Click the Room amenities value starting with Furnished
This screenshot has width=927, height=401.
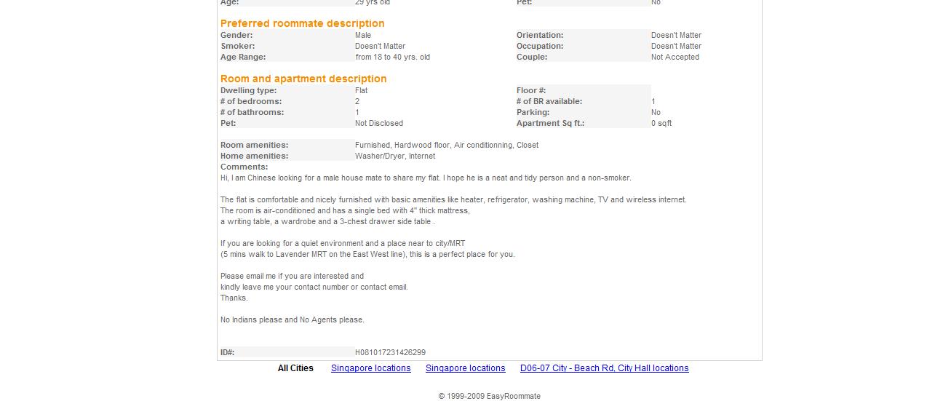pos(447,145)
